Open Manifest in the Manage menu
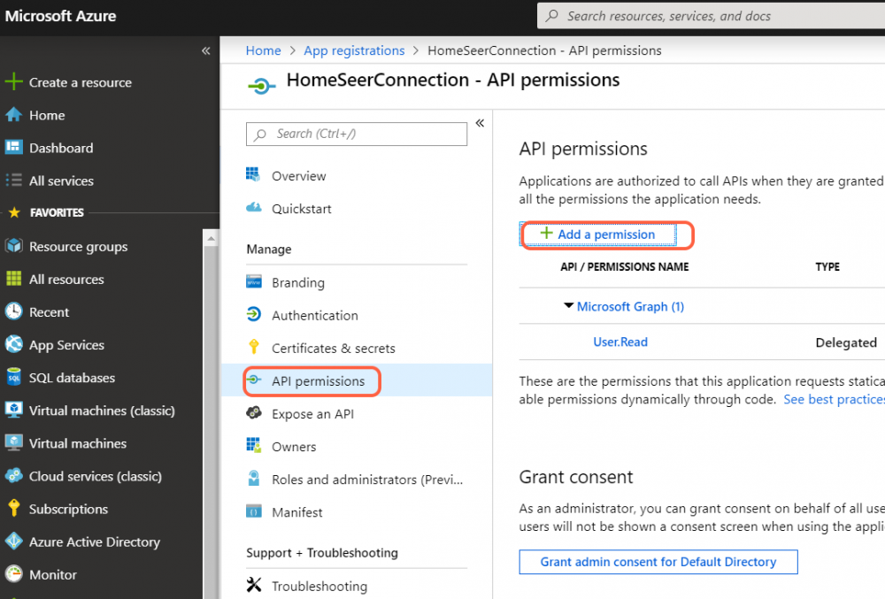 click(x=296, y=512)
